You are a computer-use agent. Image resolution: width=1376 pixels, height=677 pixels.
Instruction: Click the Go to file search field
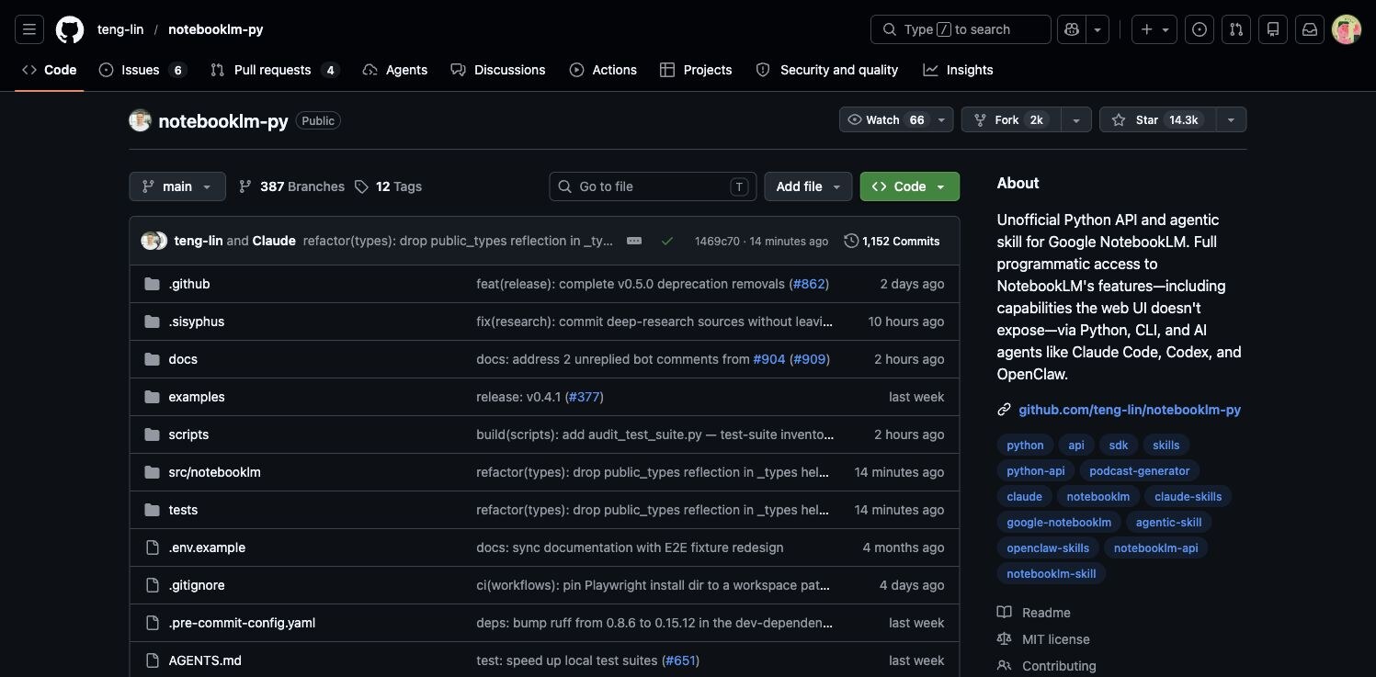tap(654, 186)
